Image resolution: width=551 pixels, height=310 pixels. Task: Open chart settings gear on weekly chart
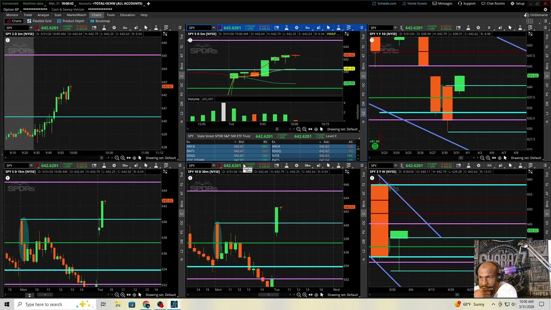coord(478,165)
